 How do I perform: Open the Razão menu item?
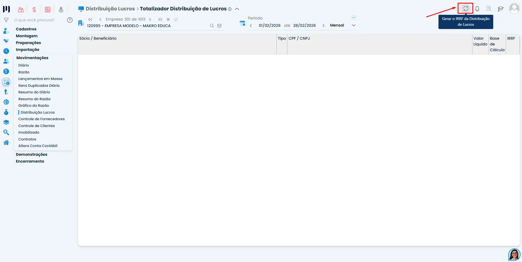[x=24, y=72]
